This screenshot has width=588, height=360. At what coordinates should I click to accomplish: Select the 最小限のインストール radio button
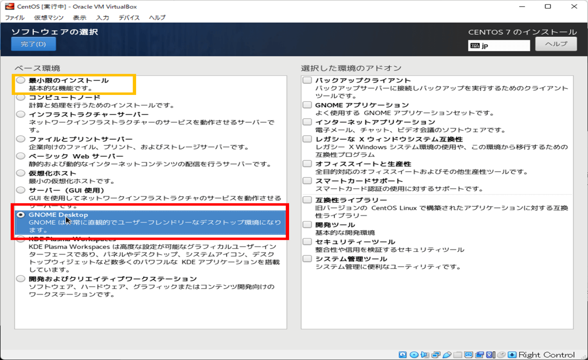pos(21,80)
